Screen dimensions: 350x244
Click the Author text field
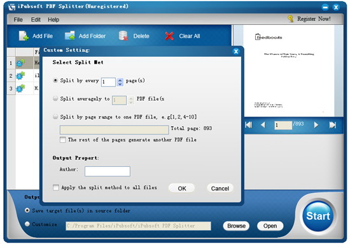coord(108,171)
